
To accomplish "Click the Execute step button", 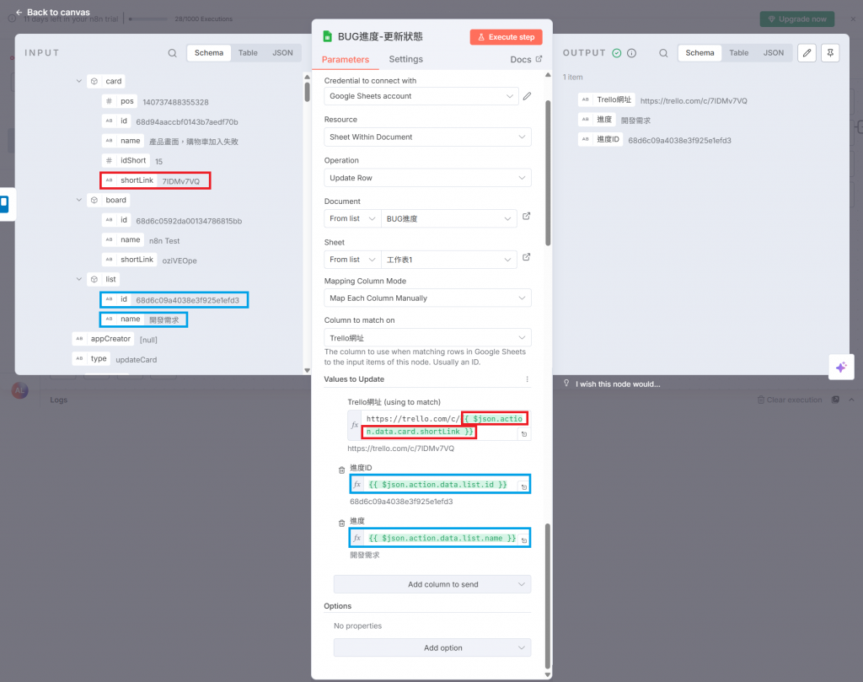I will 506,37.
